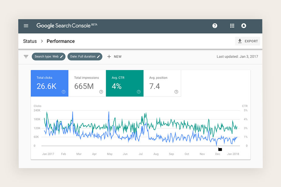Open the hamburger navigation menu
281x187 pixels.
(26, 26)
